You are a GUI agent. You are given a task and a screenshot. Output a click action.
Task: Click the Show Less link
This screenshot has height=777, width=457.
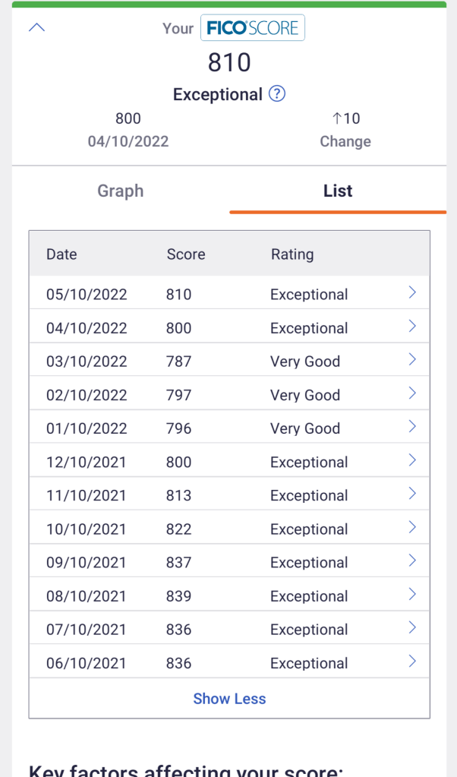[229, 699]
